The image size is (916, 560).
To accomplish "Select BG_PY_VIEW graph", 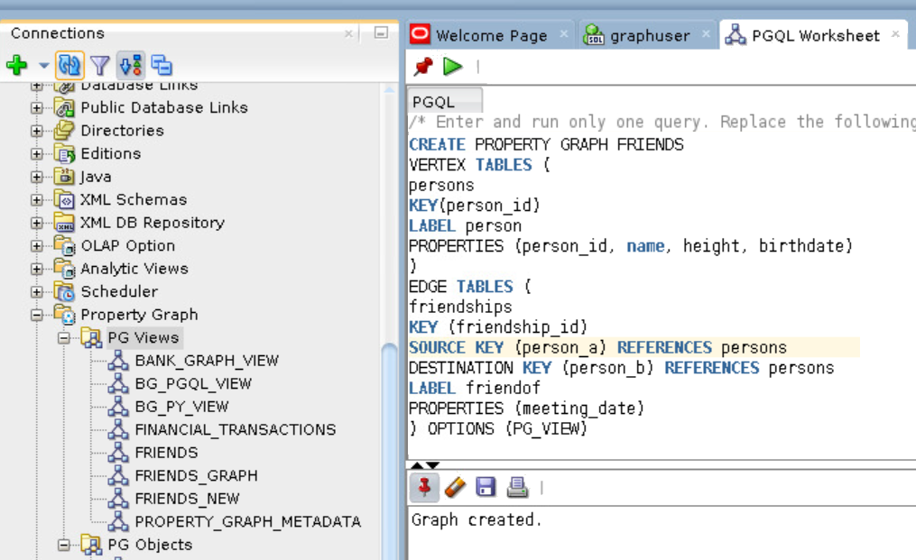I will (181, 407).
